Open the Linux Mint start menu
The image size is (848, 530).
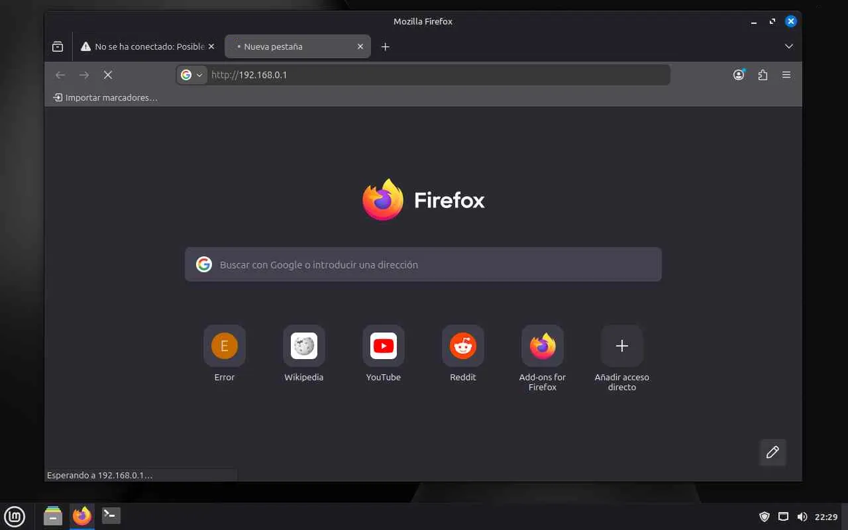[x=15, y=516]
